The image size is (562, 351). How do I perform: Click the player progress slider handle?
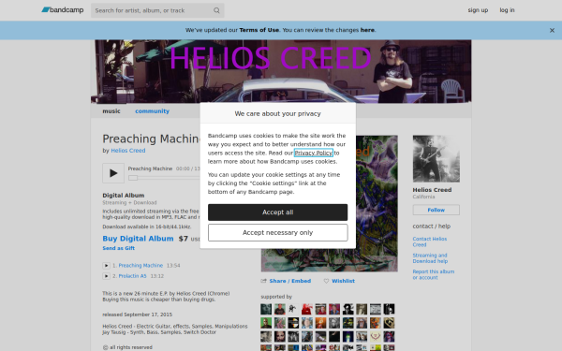click(x=133, y=178)
